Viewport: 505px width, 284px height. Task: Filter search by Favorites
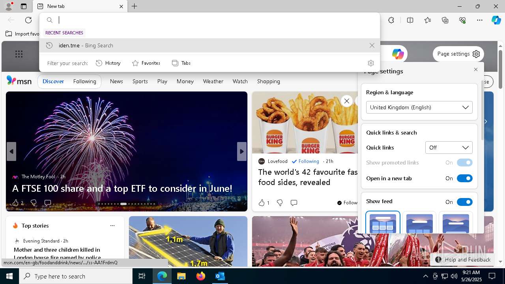(146, 63)
